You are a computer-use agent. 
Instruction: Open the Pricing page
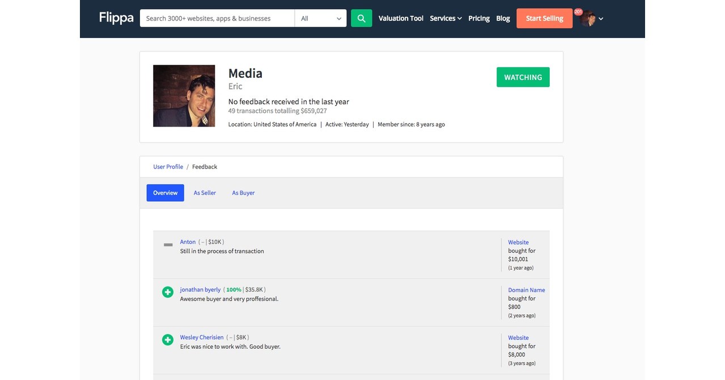478,18
